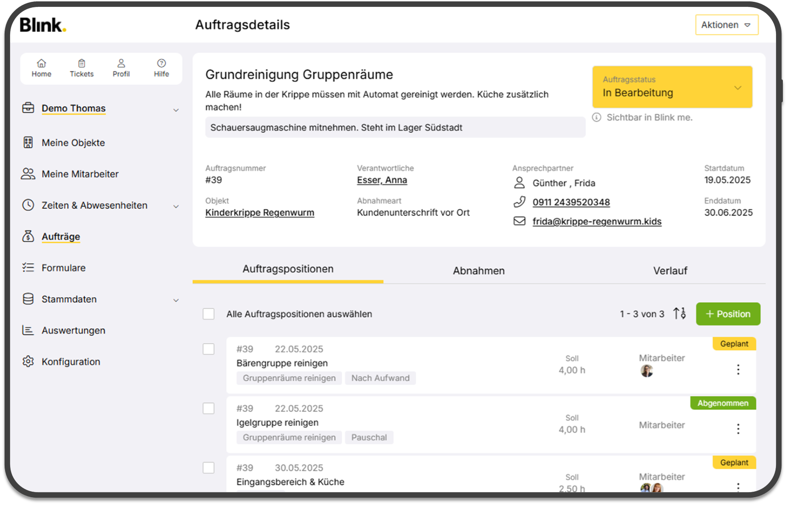The width and height of the screenshot is (787, 505).
Task: Click the info icon next to Sichtbar in Blink me
Action: (x=596, y=117)
